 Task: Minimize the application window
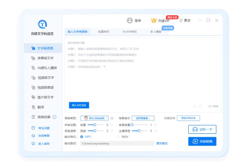200,20
